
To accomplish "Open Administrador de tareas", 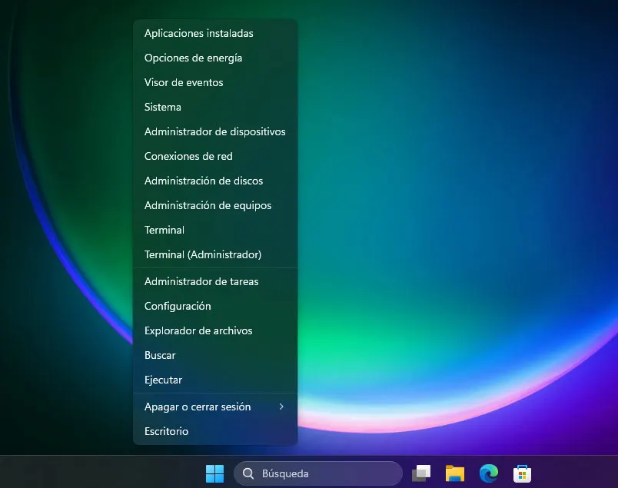I will coord(215,281).
